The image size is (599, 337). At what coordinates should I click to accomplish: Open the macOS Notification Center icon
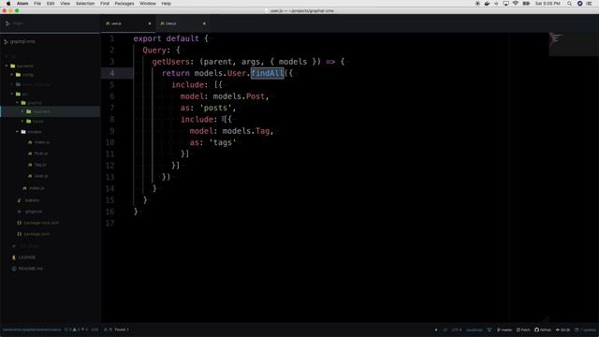pyautogui.click(x=589, y=4)
